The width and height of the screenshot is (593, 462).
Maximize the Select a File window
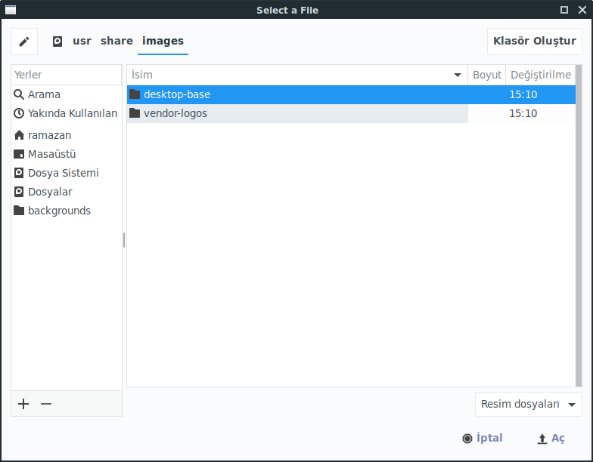click(564, 10)
